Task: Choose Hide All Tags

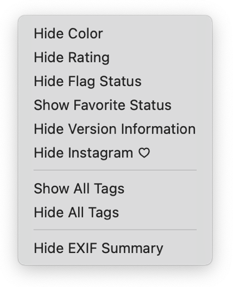Action: [x=115, y=212]
